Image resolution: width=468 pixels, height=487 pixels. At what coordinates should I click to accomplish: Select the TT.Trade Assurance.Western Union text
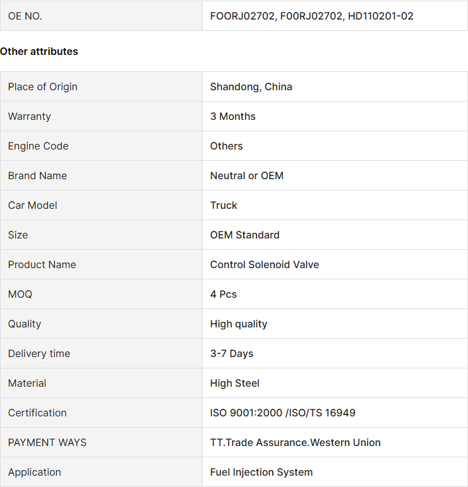295,442
